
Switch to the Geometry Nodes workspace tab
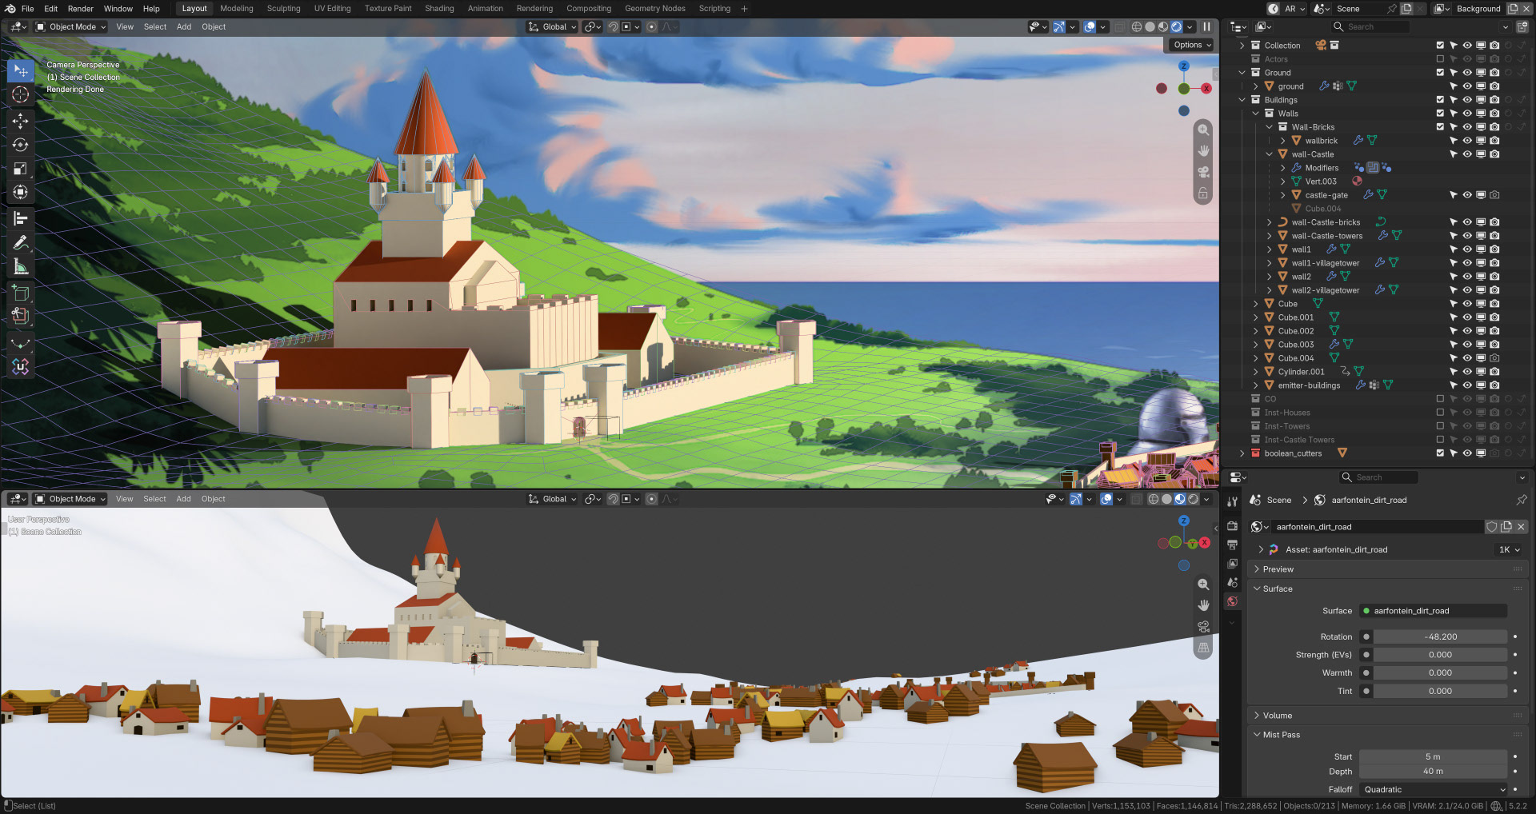point(655,9)
